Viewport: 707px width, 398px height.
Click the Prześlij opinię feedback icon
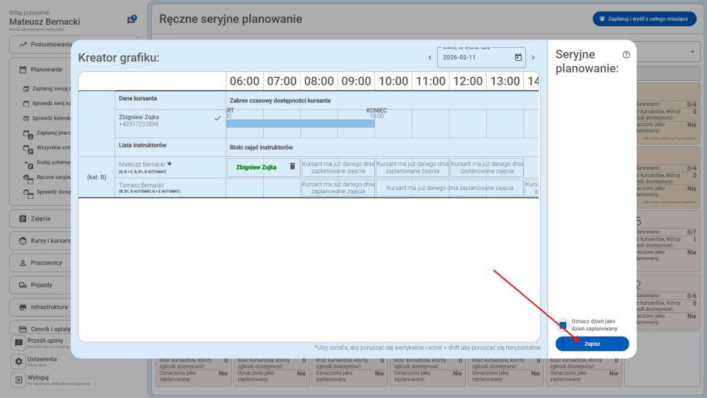pyautogui.click(x=19, y=343)
